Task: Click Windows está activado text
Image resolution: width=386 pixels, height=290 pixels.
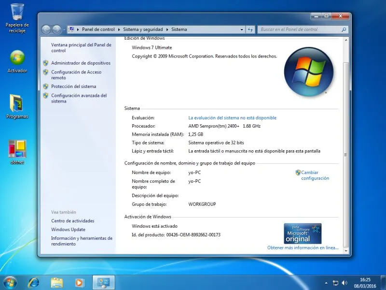Action: pos(154,226)
